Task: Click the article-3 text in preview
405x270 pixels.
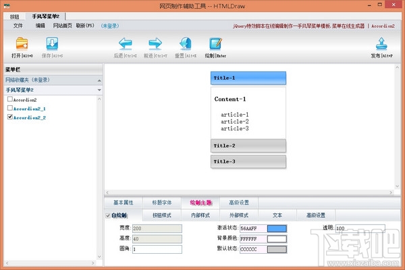Action: (234, 128)
